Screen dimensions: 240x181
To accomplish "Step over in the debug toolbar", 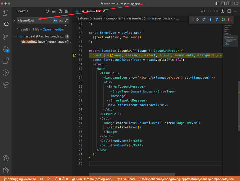I will point(204,20).
